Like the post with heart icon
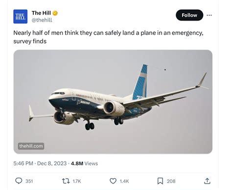Viewport: 232px width, 190px height. tap(113, 181)
